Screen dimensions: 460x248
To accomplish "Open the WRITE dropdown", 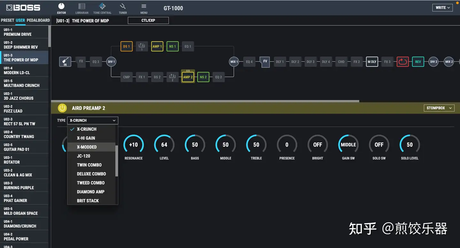I will pyautogui.click(x=442, y=8).
